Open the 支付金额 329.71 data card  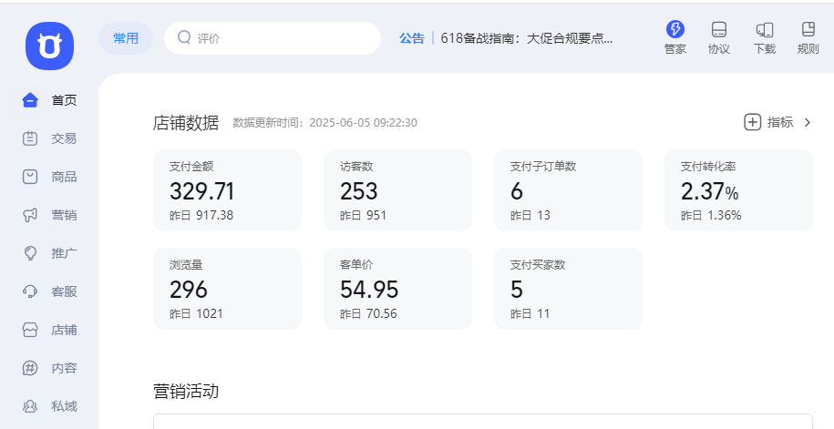tap(227, 190)
